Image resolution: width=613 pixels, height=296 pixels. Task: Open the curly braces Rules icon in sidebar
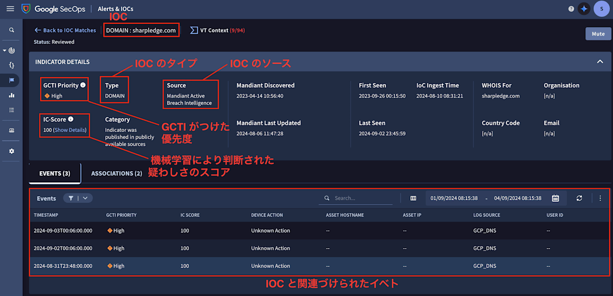11,65
